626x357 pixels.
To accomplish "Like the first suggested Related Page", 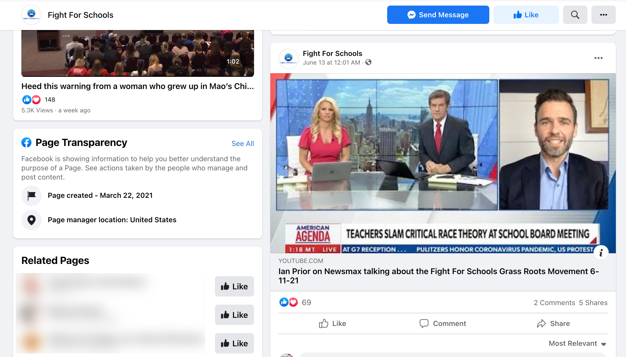I will [234, 286].
